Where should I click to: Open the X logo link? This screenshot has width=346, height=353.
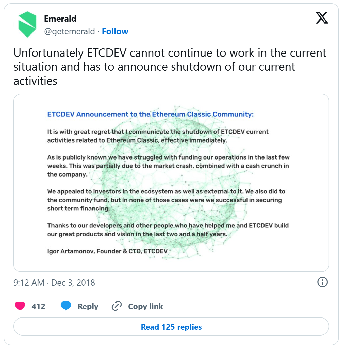tap(322, 18)
